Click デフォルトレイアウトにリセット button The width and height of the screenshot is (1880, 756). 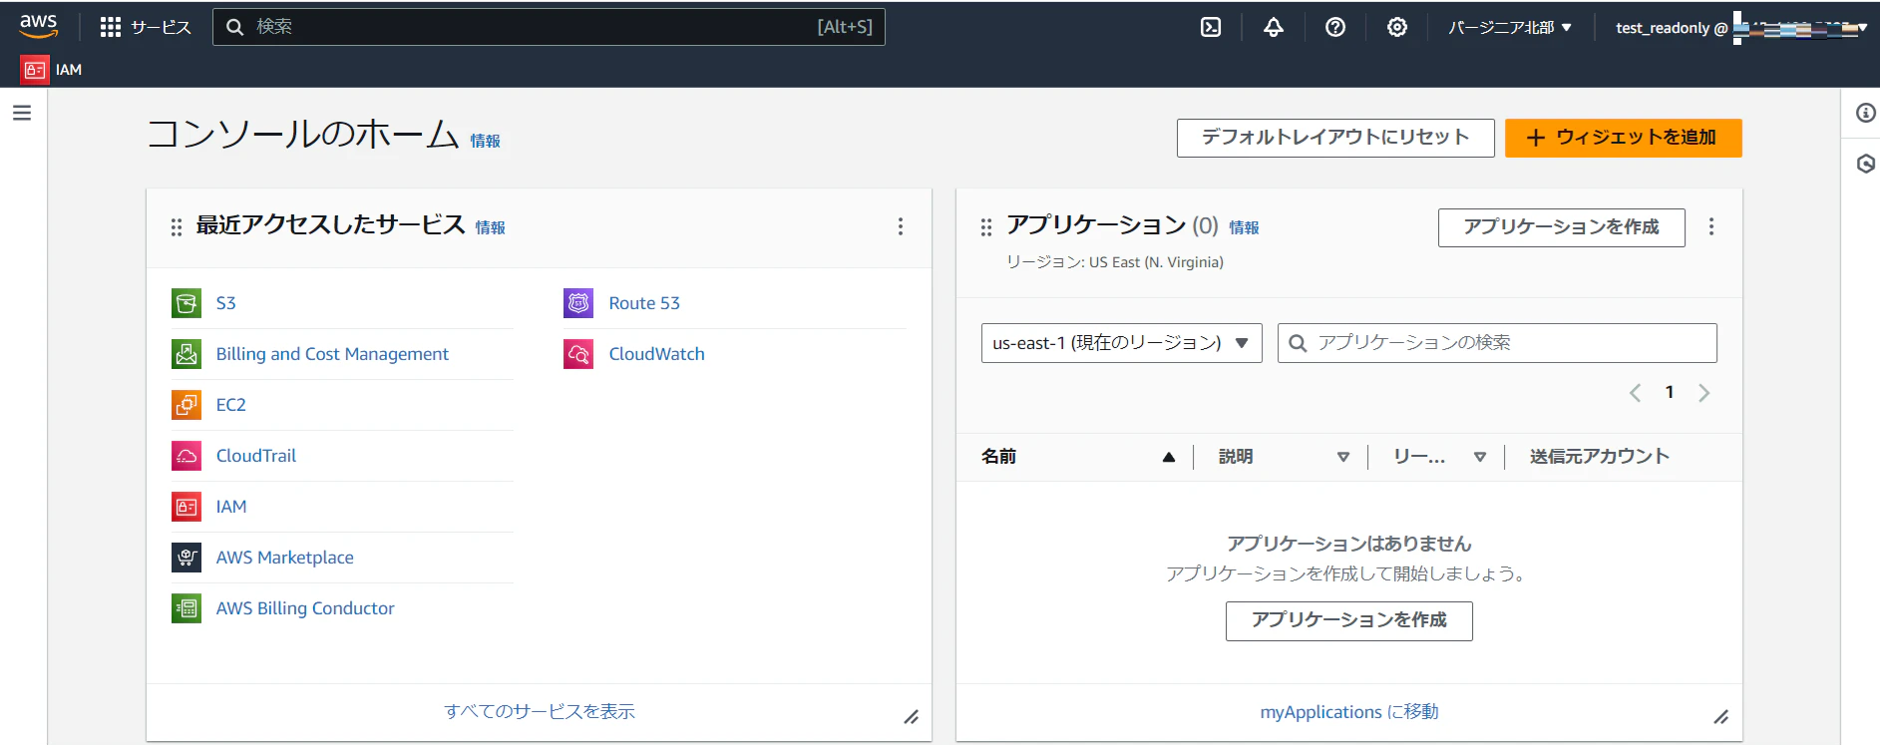1335,138
